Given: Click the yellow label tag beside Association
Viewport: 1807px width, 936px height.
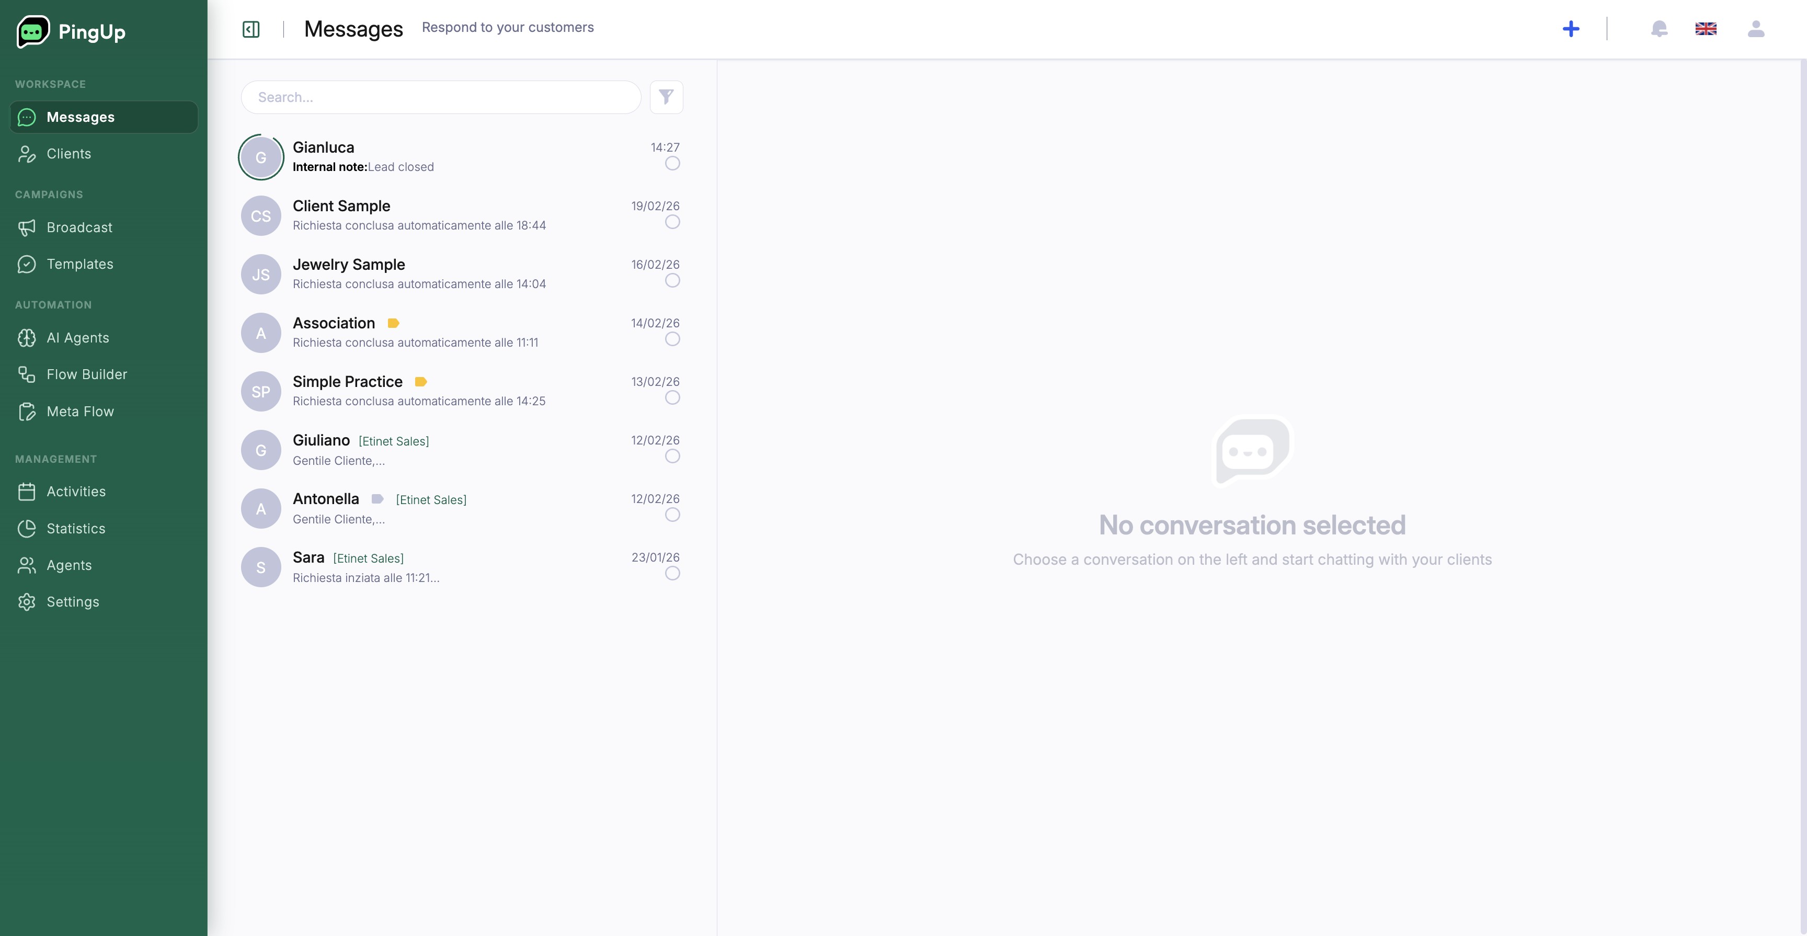Looking at the screenshot, I should (394, 324).
